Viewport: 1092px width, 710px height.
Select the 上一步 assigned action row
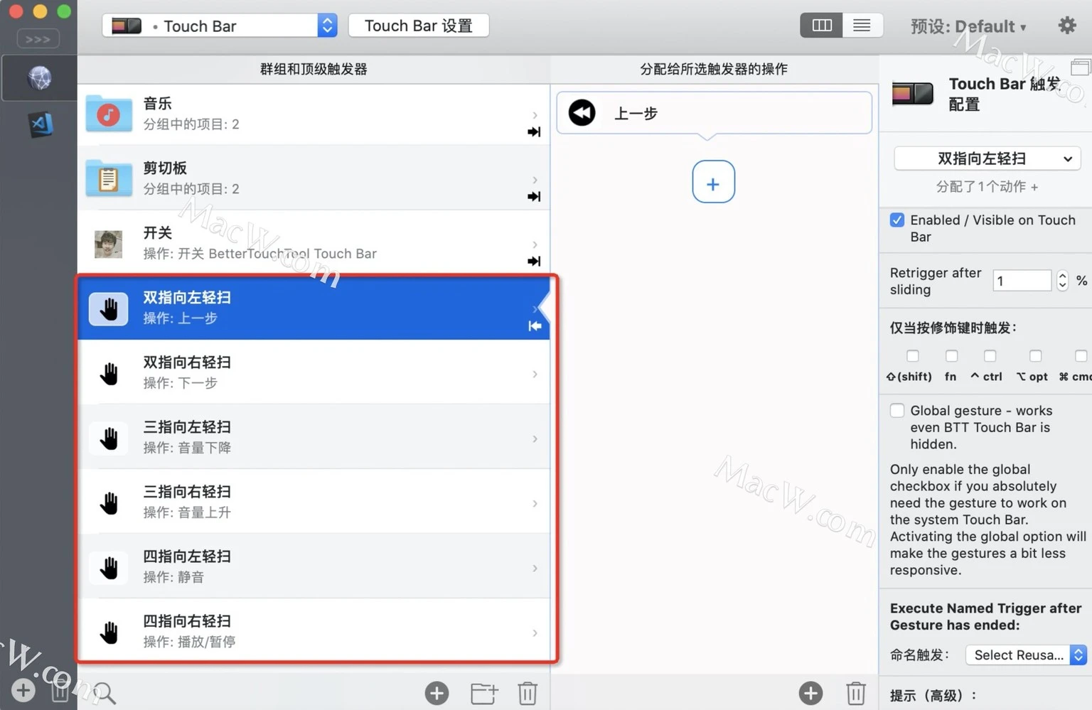tap(714, 112)
